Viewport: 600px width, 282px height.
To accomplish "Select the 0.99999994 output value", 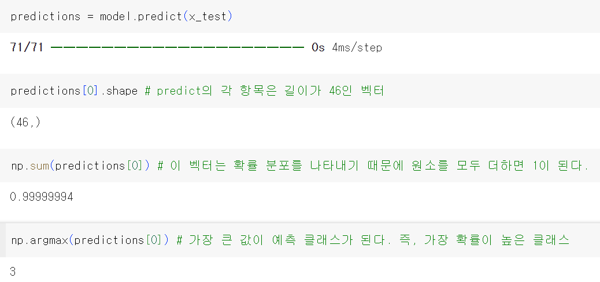I will point(42,197).
